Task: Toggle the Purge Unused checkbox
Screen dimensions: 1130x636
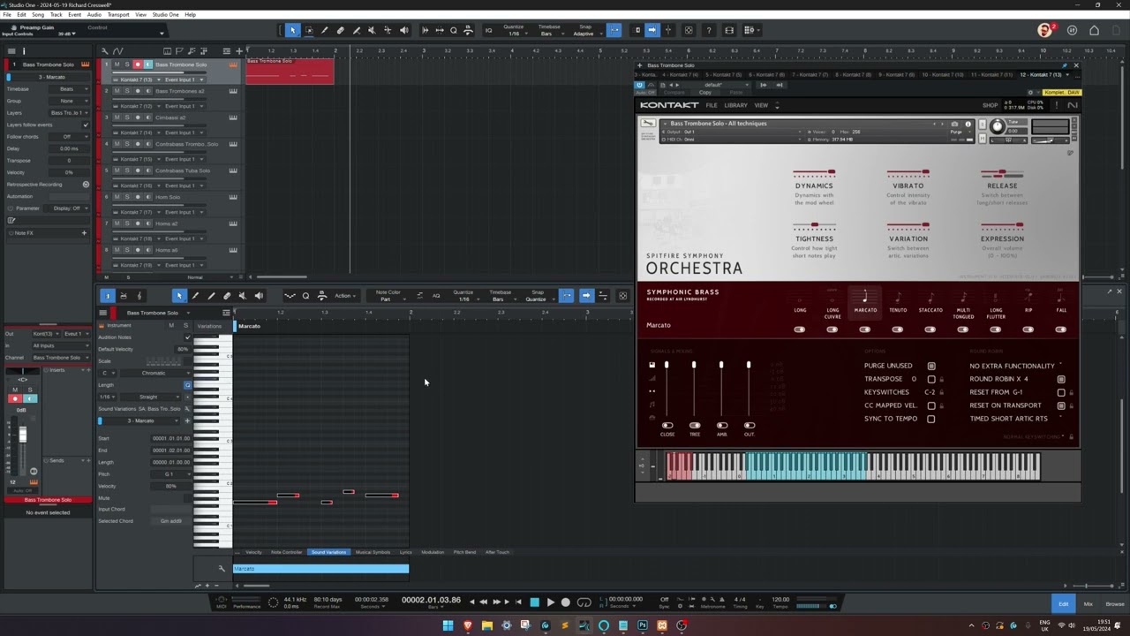Action: click(x=930, y=366)
